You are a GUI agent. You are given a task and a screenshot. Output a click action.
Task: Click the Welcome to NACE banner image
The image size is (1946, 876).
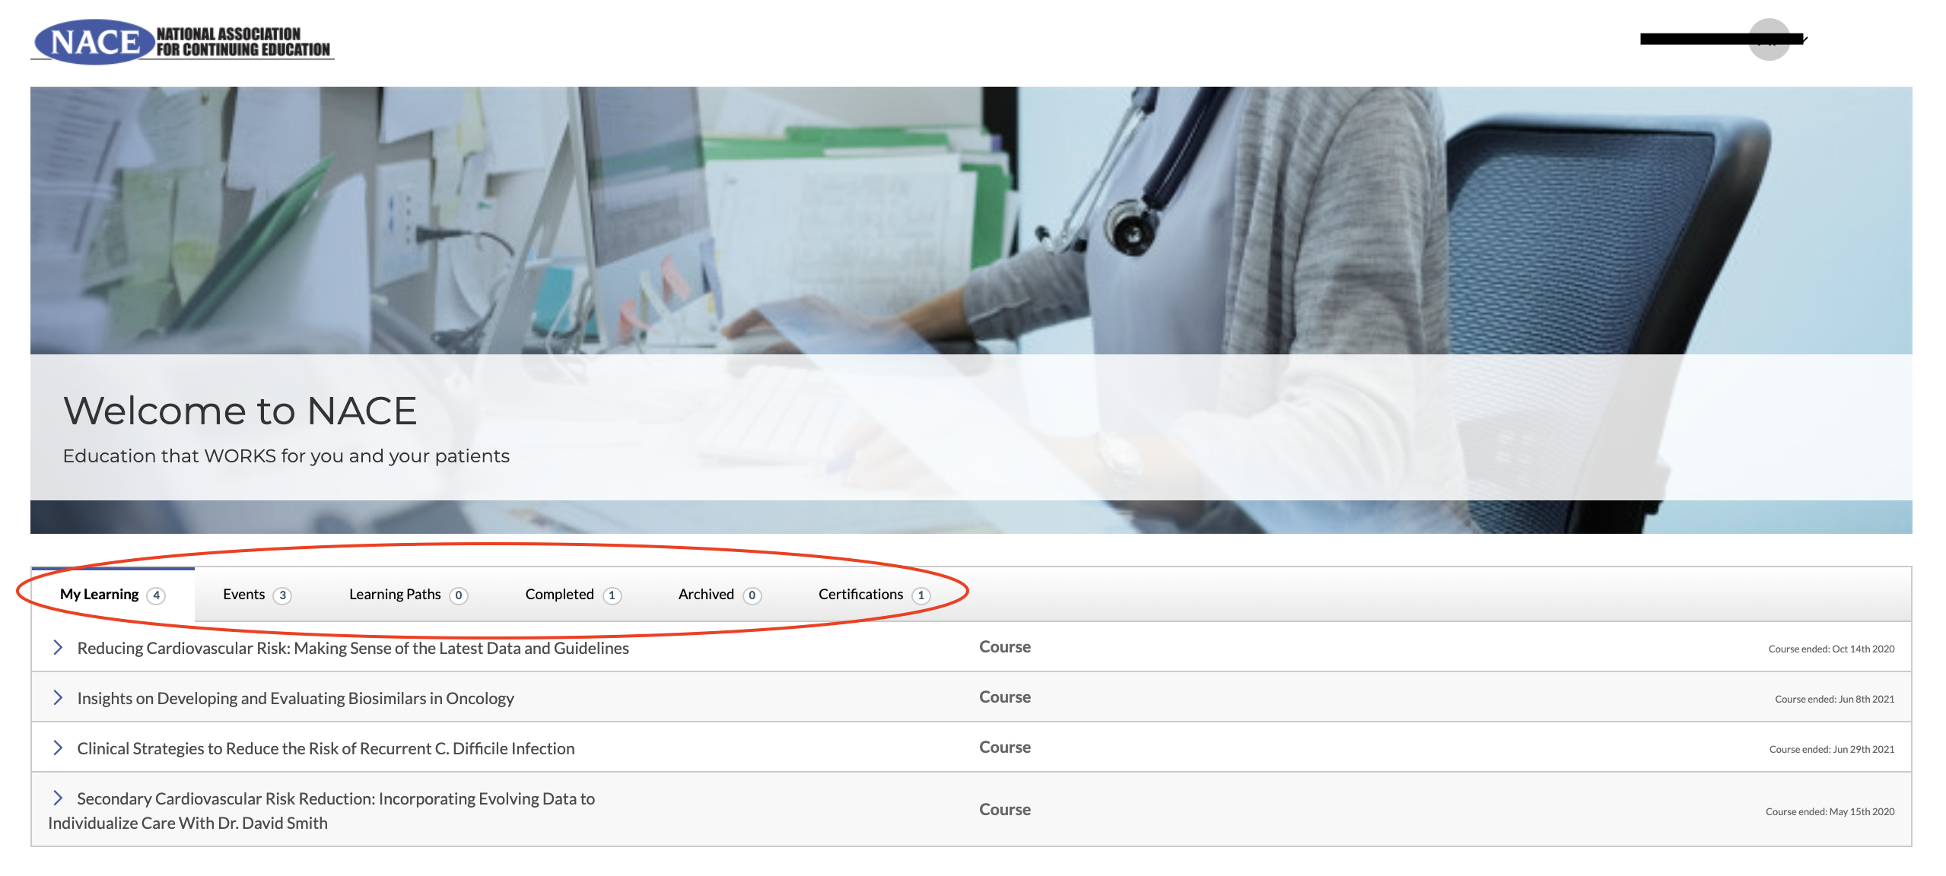[x=971, y=228]
